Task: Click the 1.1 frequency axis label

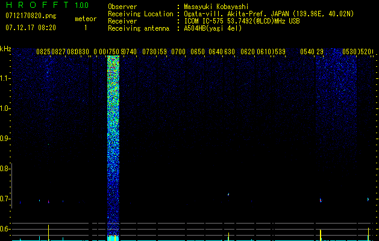Action: pyautogui.click(x=5, y=78)
